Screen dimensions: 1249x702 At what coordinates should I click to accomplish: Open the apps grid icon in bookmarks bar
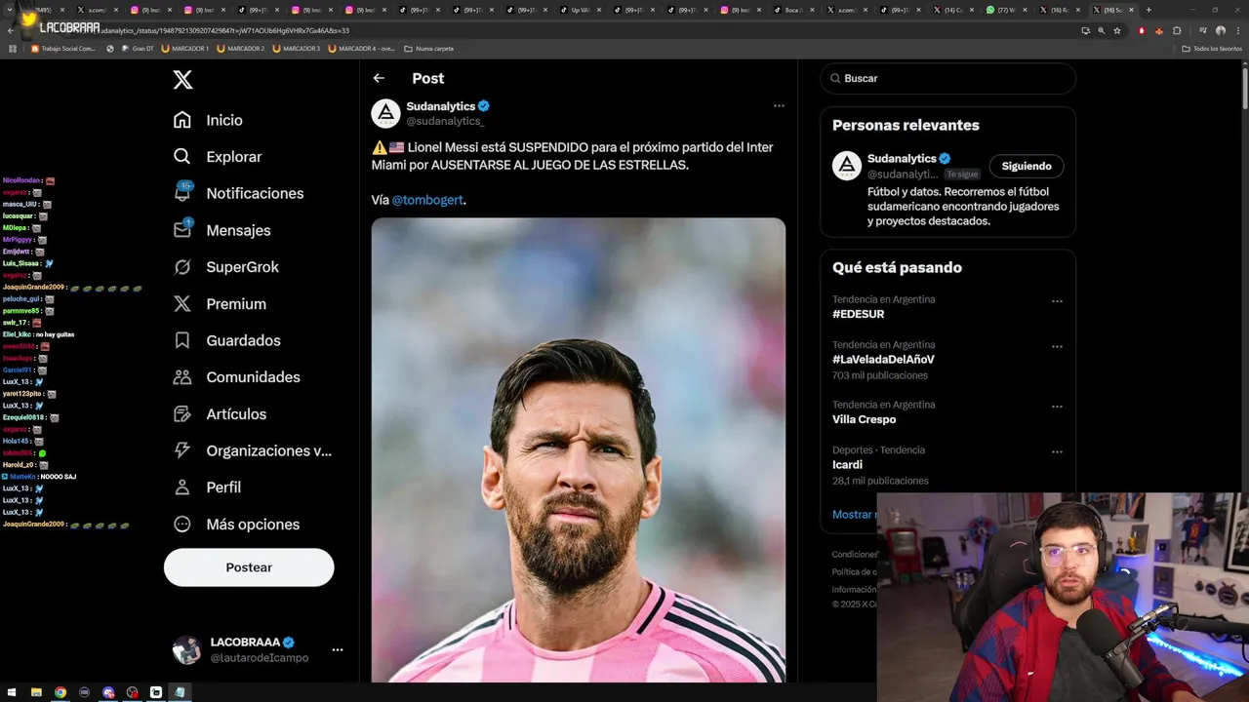[13, 49]
